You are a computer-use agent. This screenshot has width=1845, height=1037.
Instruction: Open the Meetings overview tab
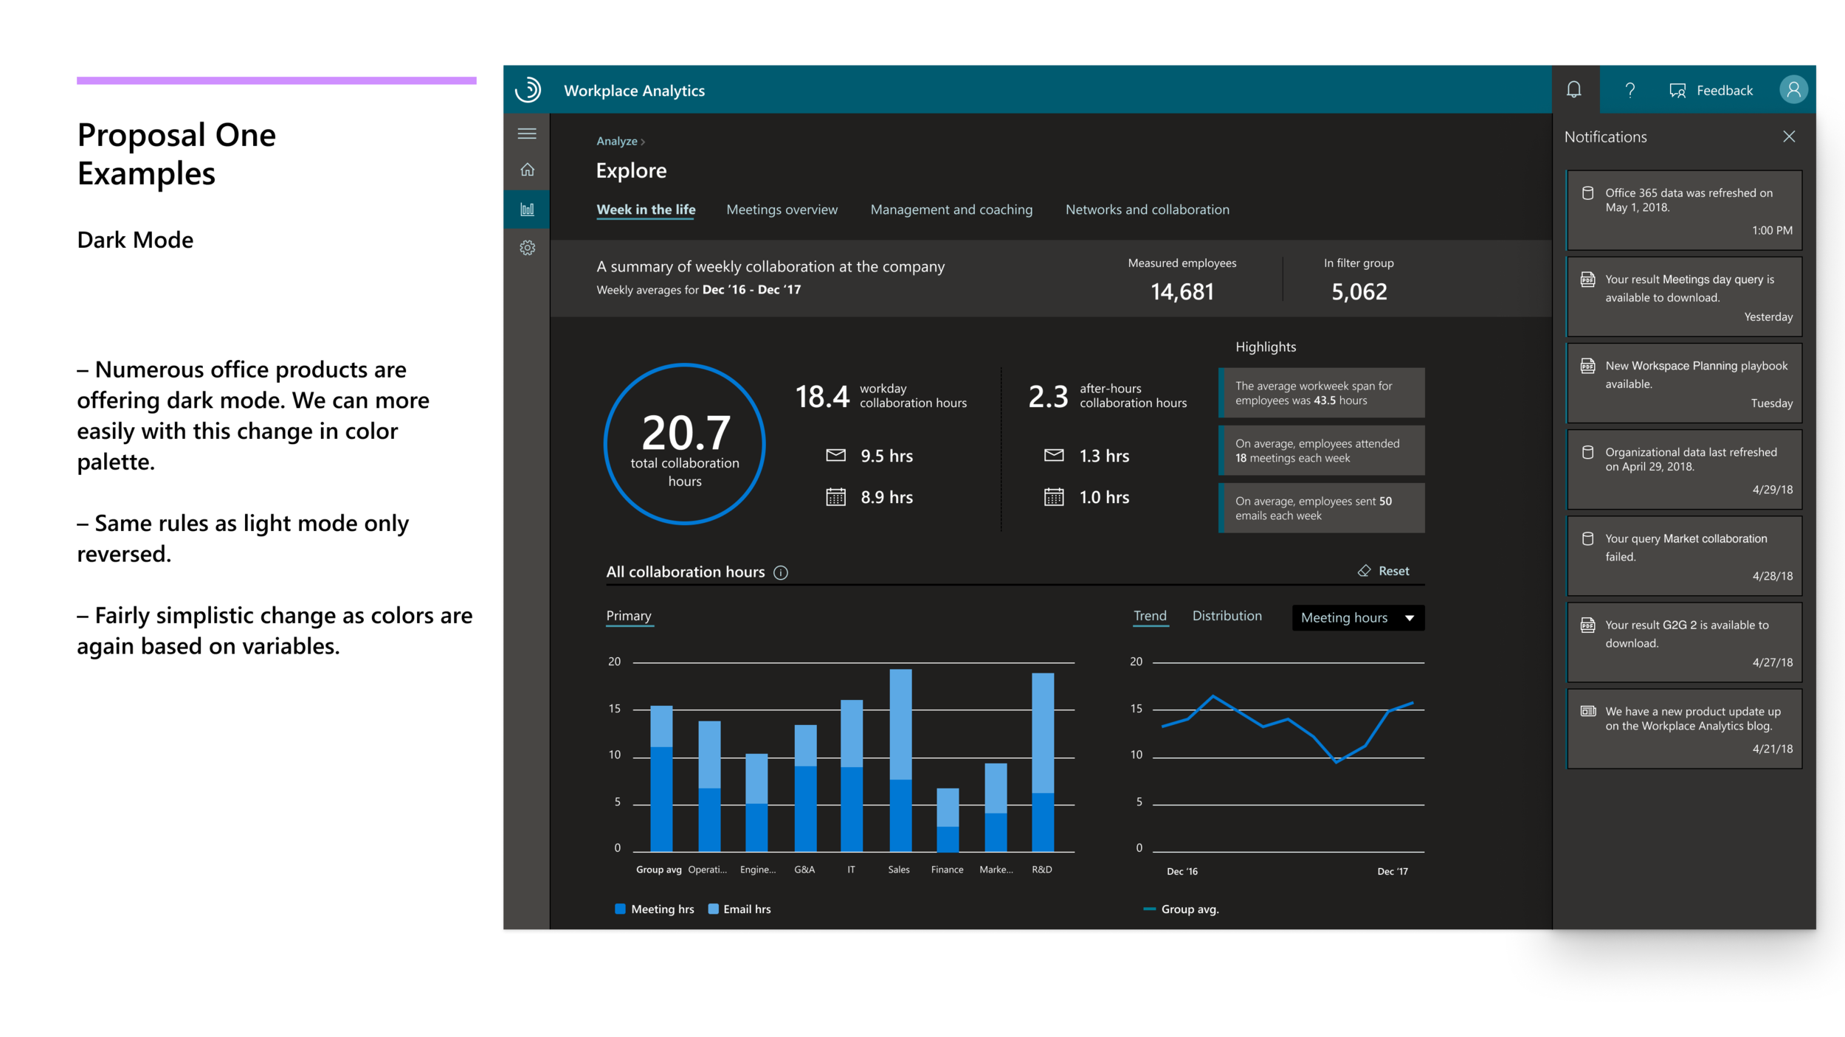click(782, 209)
